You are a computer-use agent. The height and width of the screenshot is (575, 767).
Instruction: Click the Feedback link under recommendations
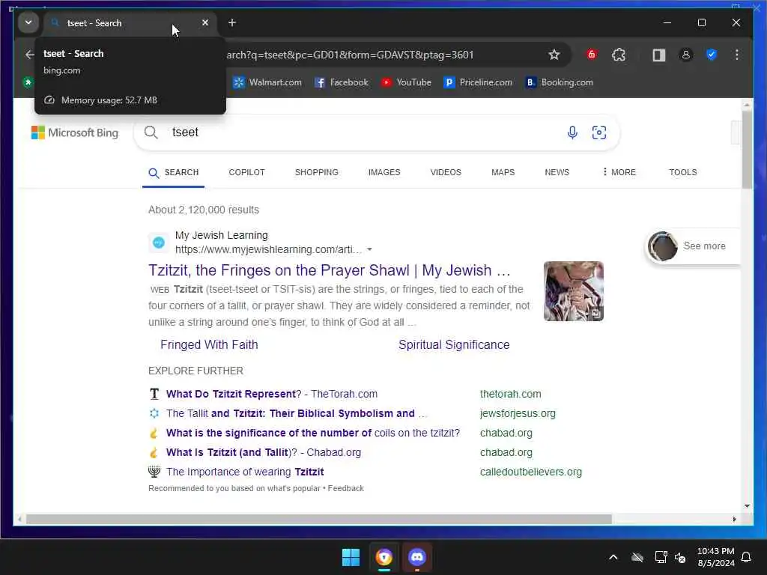click(345, 488)
